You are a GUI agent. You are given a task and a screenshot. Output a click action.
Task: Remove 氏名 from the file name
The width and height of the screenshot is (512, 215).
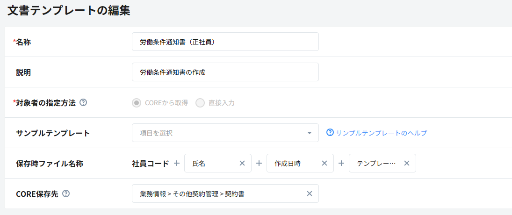pyautogui.click(x=242, y=163)
